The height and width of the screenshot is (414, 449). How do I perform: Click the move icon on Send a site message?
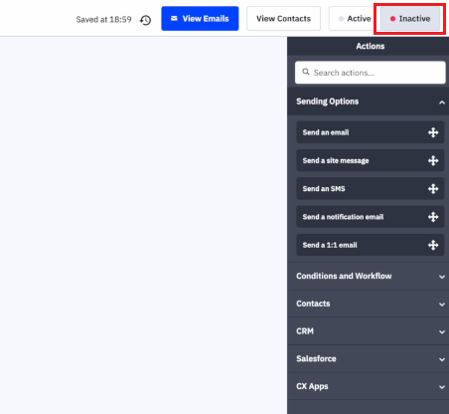[x=433, y=160]
